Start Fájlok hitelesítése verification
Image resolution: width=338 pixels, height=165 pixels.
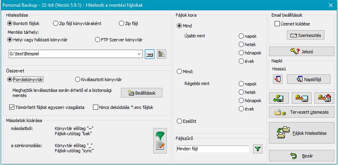coord(301,133)
